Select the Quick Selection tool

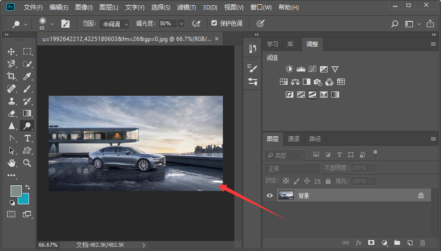27,64
